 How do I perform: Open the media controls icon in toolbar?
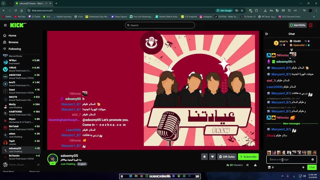[x=304, y=10]
